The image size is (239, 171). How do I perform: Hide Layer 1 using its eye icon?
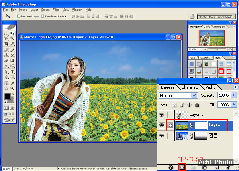click(162, 115)
